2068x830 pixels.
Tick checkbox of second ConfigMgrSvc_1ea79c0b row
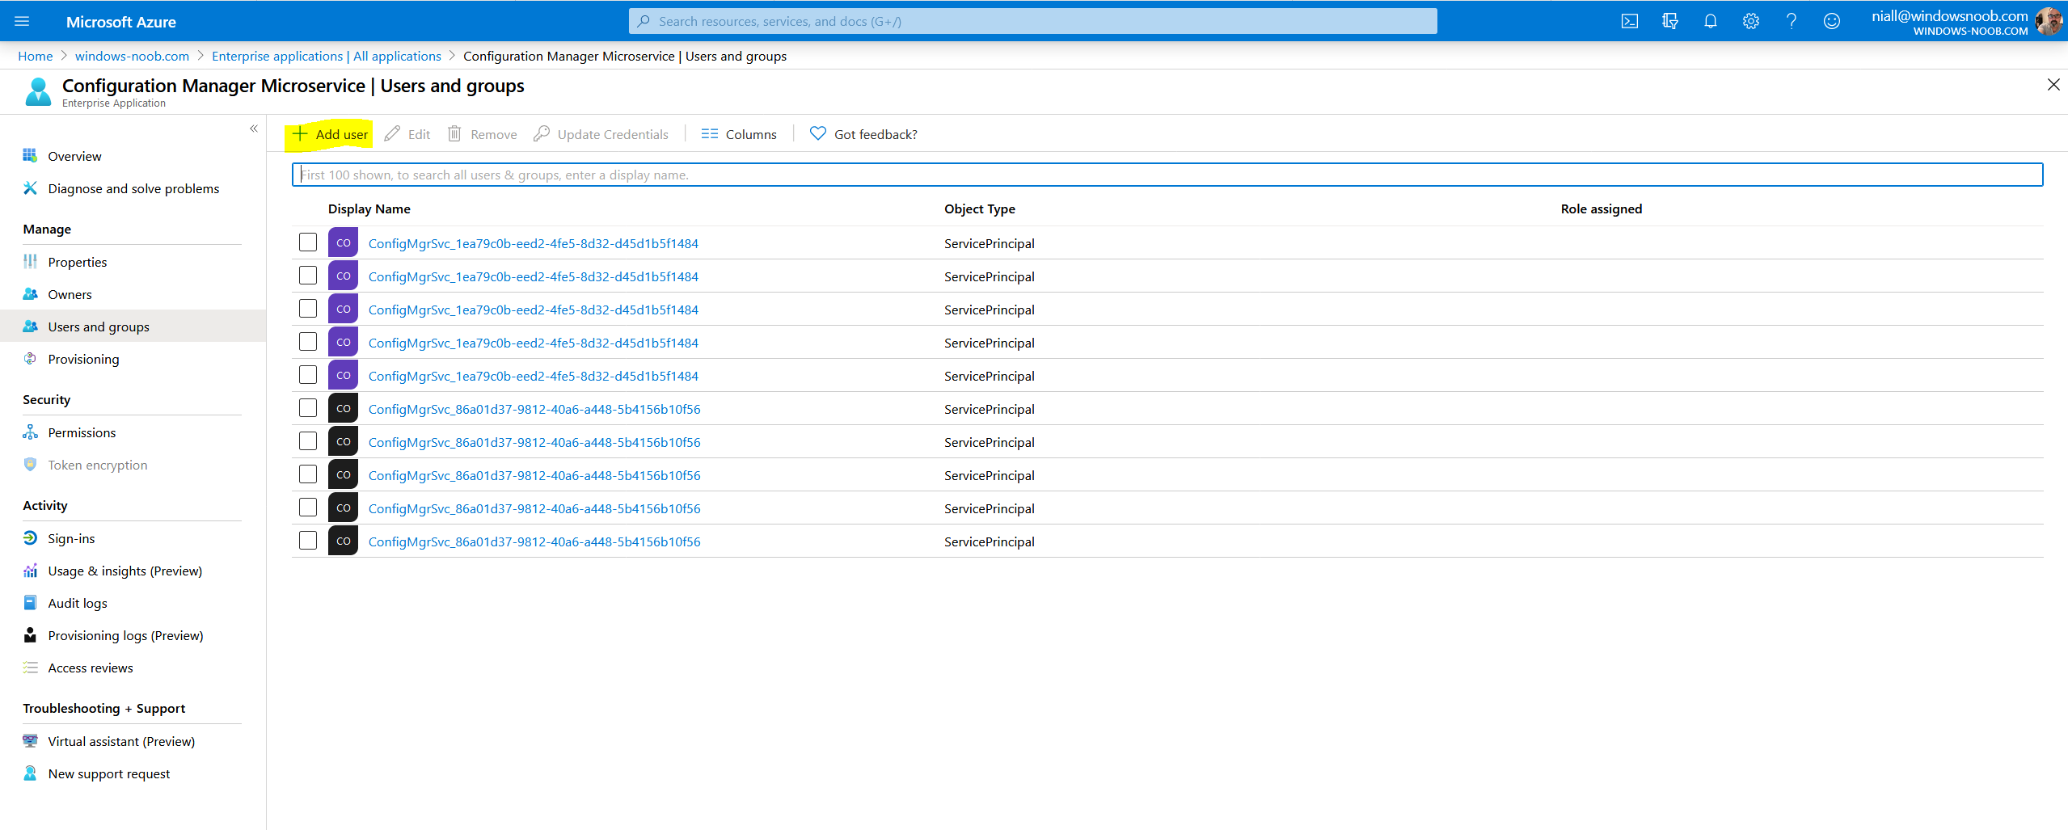click(x=308, y=276)
